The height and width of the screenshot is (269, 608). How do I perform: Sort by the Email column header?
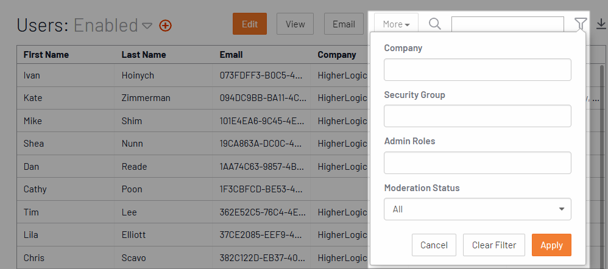pyautogui.click(x=231, y=55)
